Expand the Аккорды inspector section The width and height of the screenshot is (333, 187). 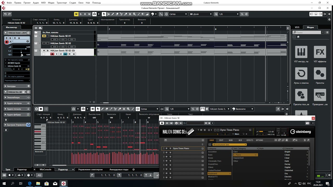17,86
